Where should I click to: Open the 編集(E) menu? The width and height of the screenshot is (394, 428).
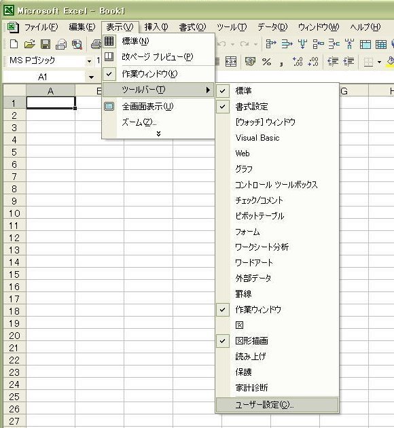pos(82,27)
